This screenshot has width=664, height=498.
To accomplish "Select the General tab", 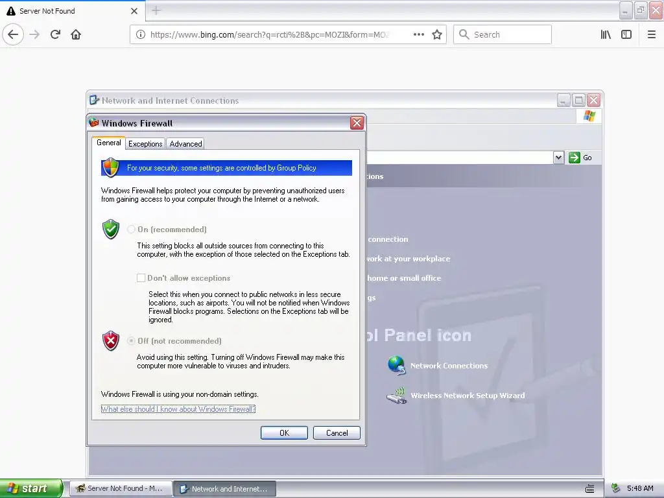I will click(108, 143).
